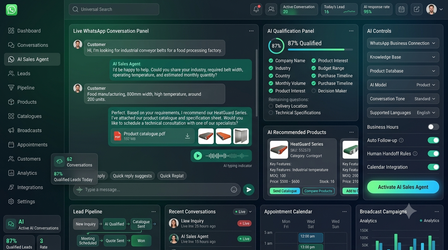Screen dimensions: 448x250
Task: Toggle Calendar Integration switch
Action: click(x=433, y=167)
